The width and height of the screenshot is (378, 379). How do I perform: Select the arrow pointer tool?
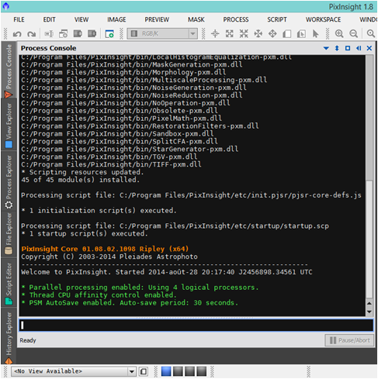[315, 33]
